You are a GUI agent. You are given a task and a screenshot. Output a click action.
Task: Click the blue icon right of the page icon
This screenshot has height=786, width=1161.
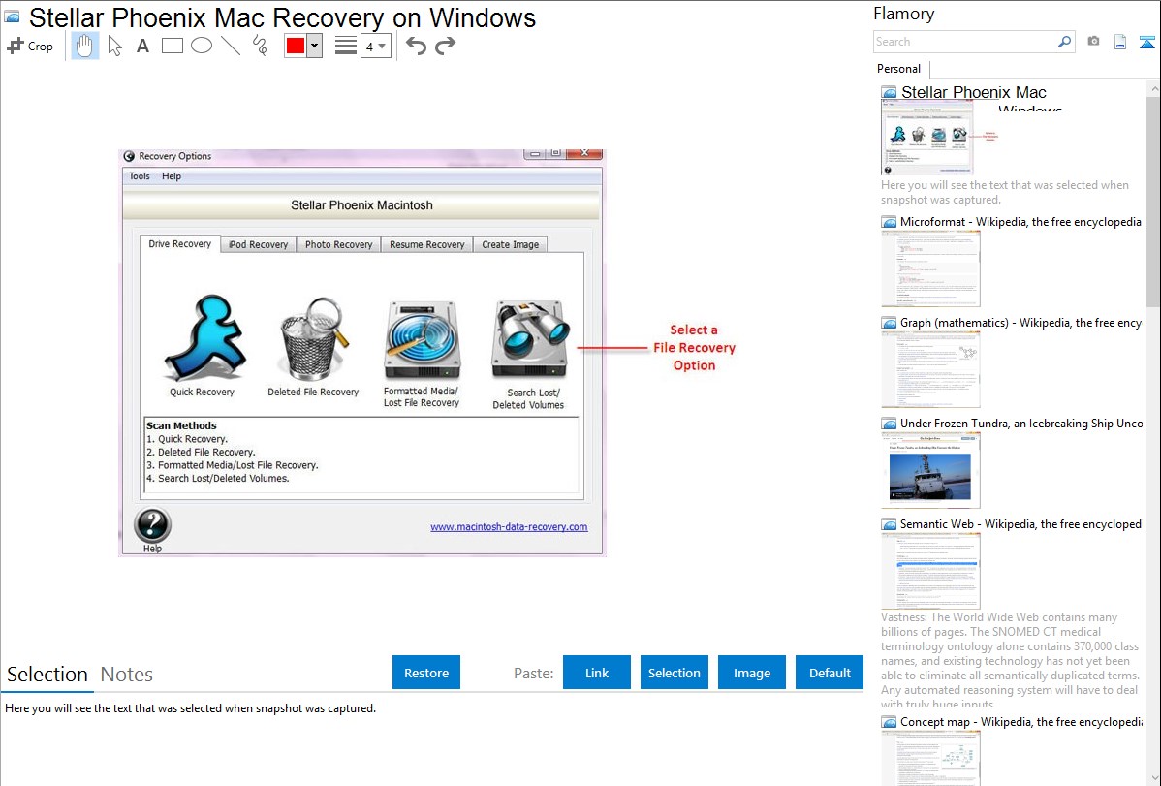point(1146,42)
